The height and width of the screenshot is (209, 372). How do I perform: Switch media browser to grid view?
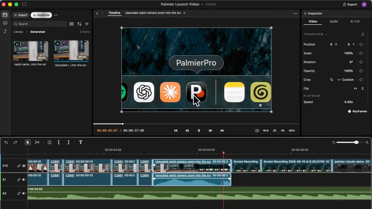coord(71,24)
